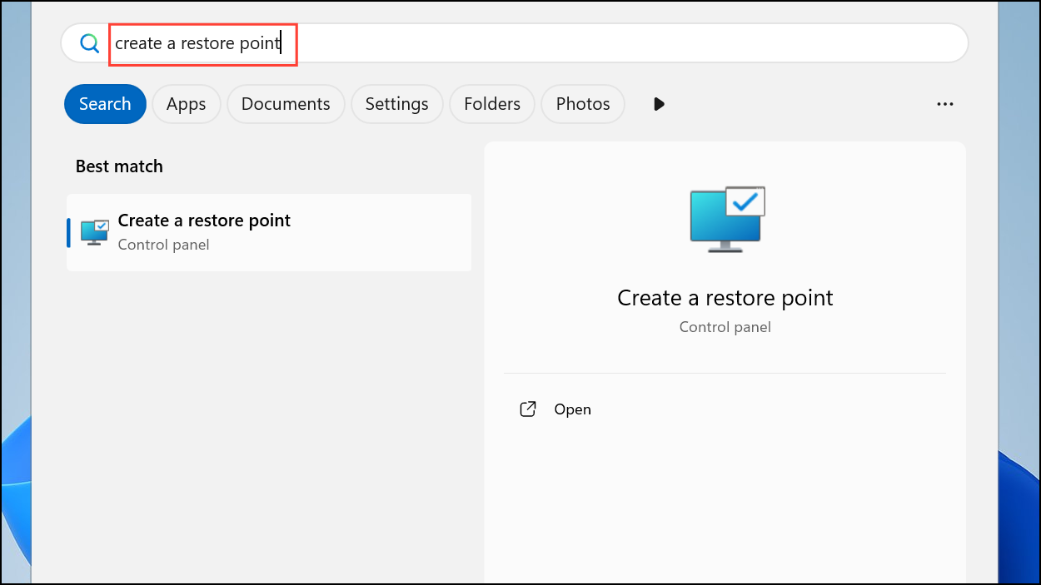Click the 'Best match' heading
Screen dimensions: 1041x585
[119, 166]
